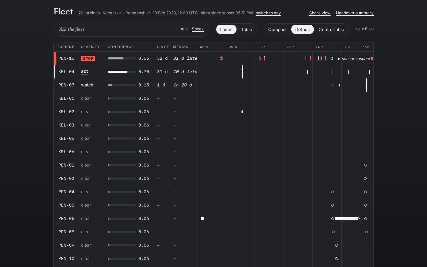
Task: Click the Confidence column header
Action: tap(121, 47)
